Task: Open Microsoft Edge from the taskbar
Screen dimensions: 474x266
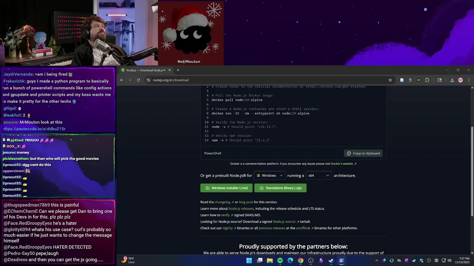Action: (290, 260)
